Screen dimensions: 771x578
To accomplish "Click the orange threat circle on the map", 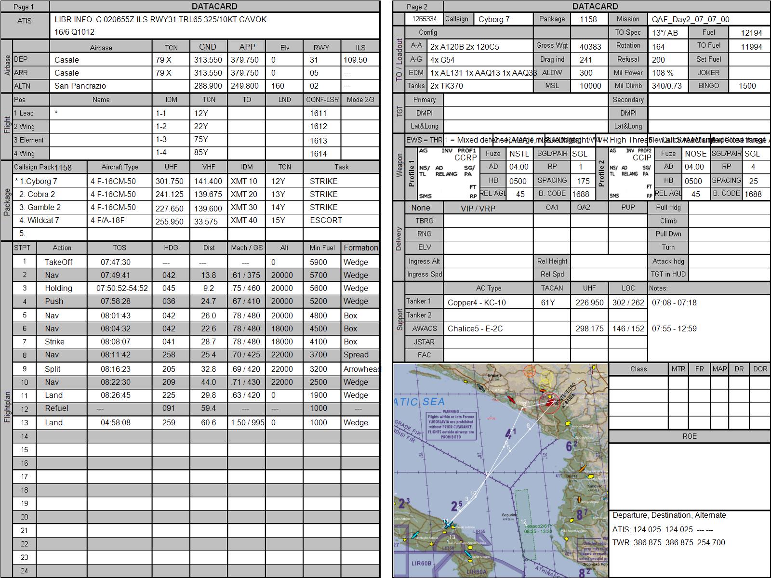I will click(x=530, y=371).
